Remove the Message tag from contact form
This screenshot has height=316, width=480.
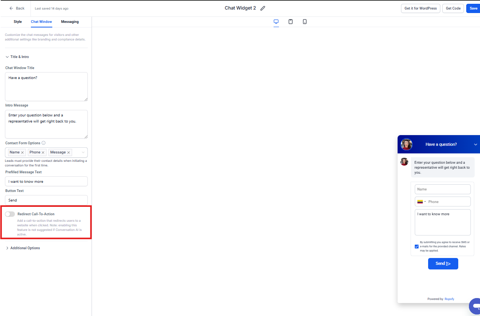69,153
